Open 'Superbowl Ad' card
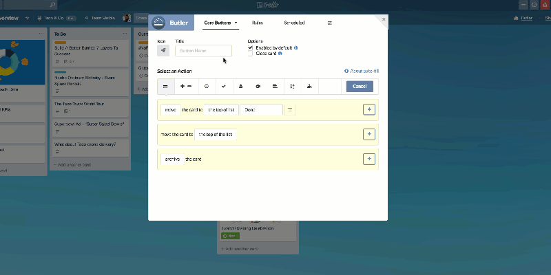This screenshot has height=275, width=551. tap(90, 127)
